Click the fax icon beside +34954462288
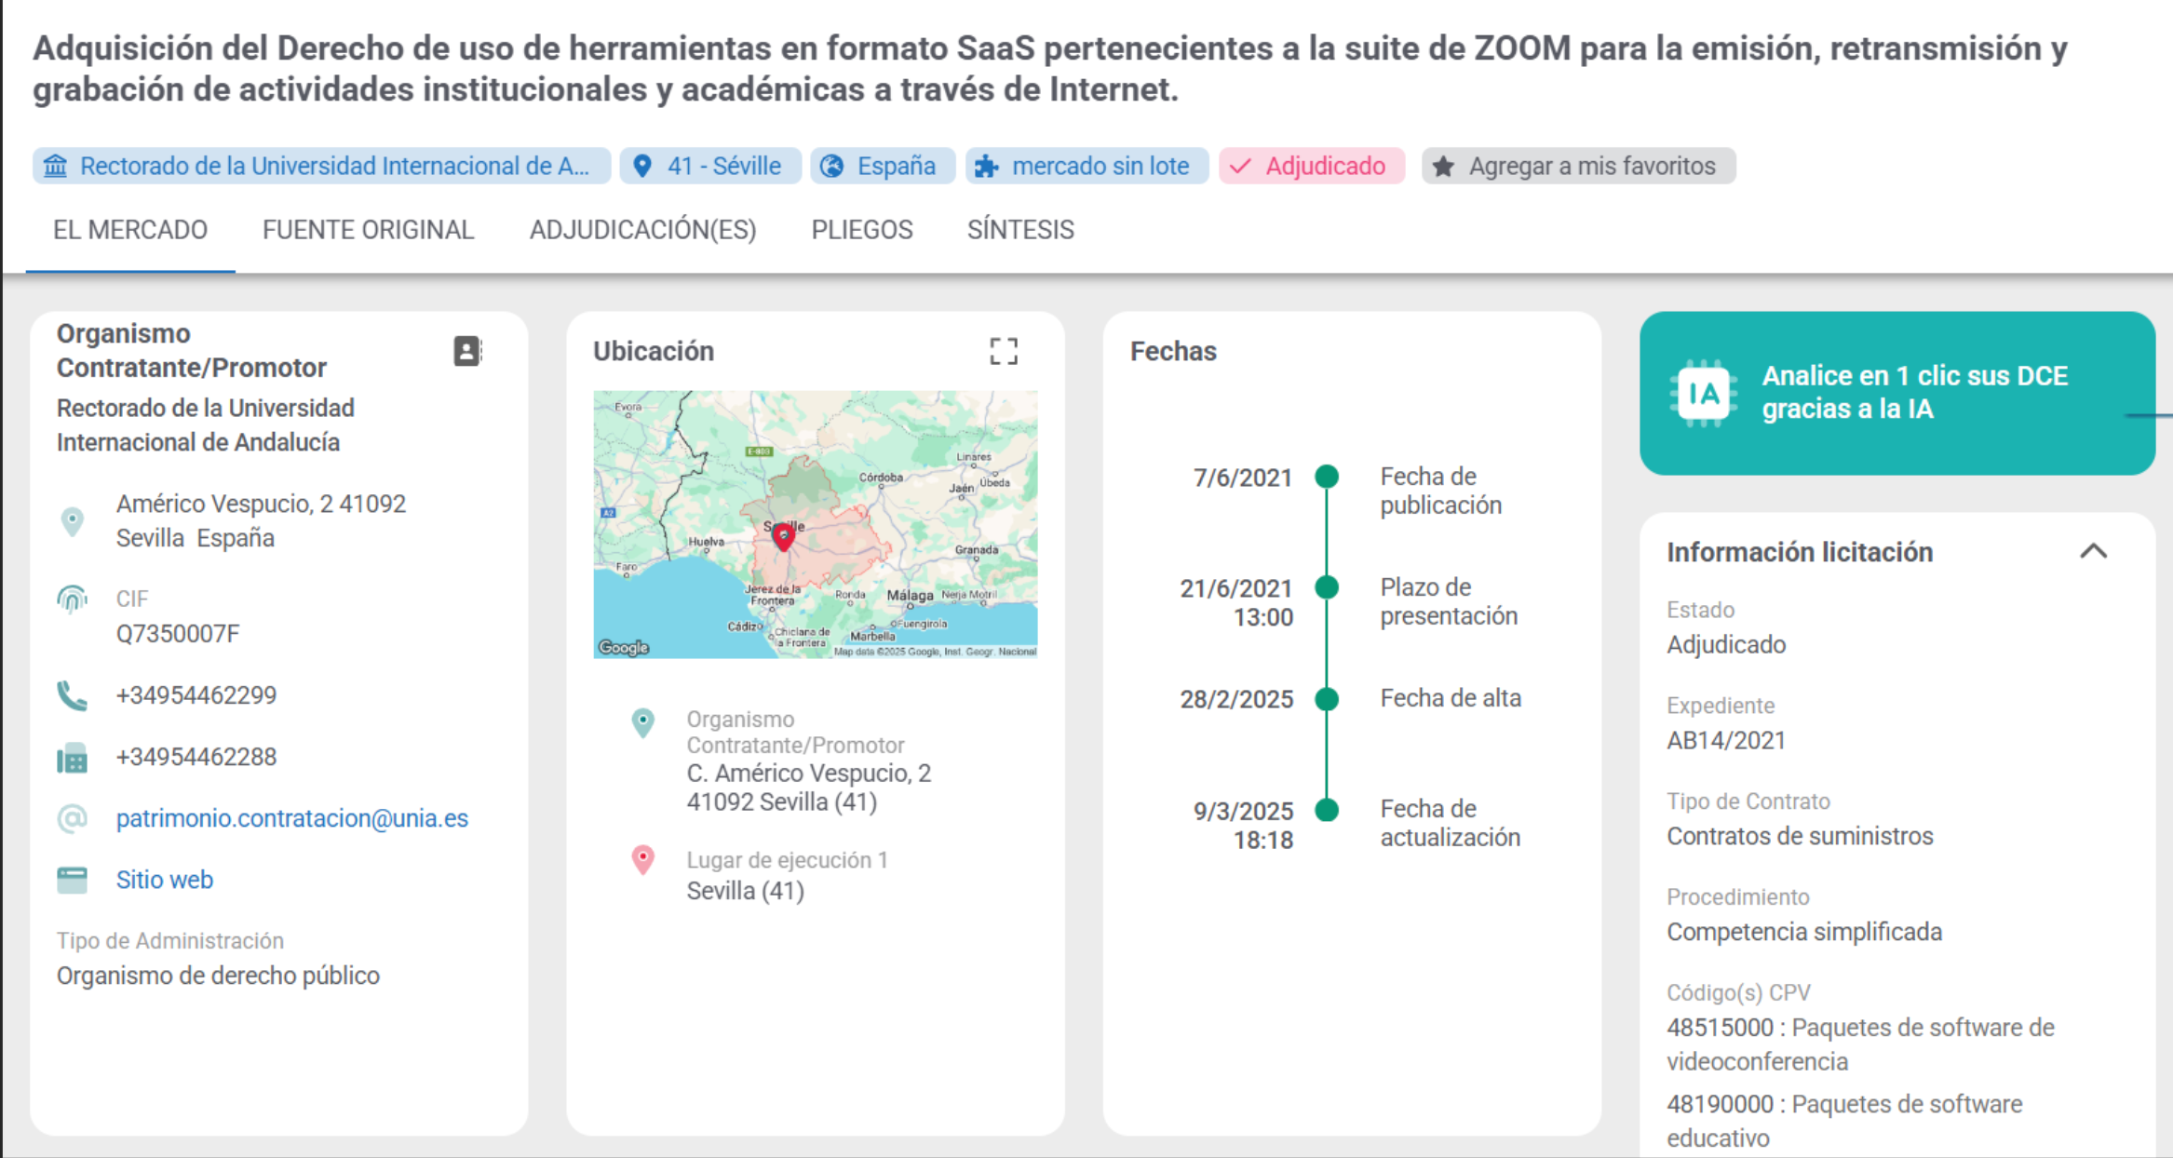2173x1158 pixels. click(x=72, y=758)
